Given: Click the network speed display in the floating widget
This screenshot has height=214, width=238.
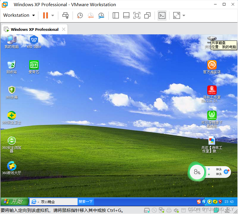Looking at the screenshot, I should [215, 172].
